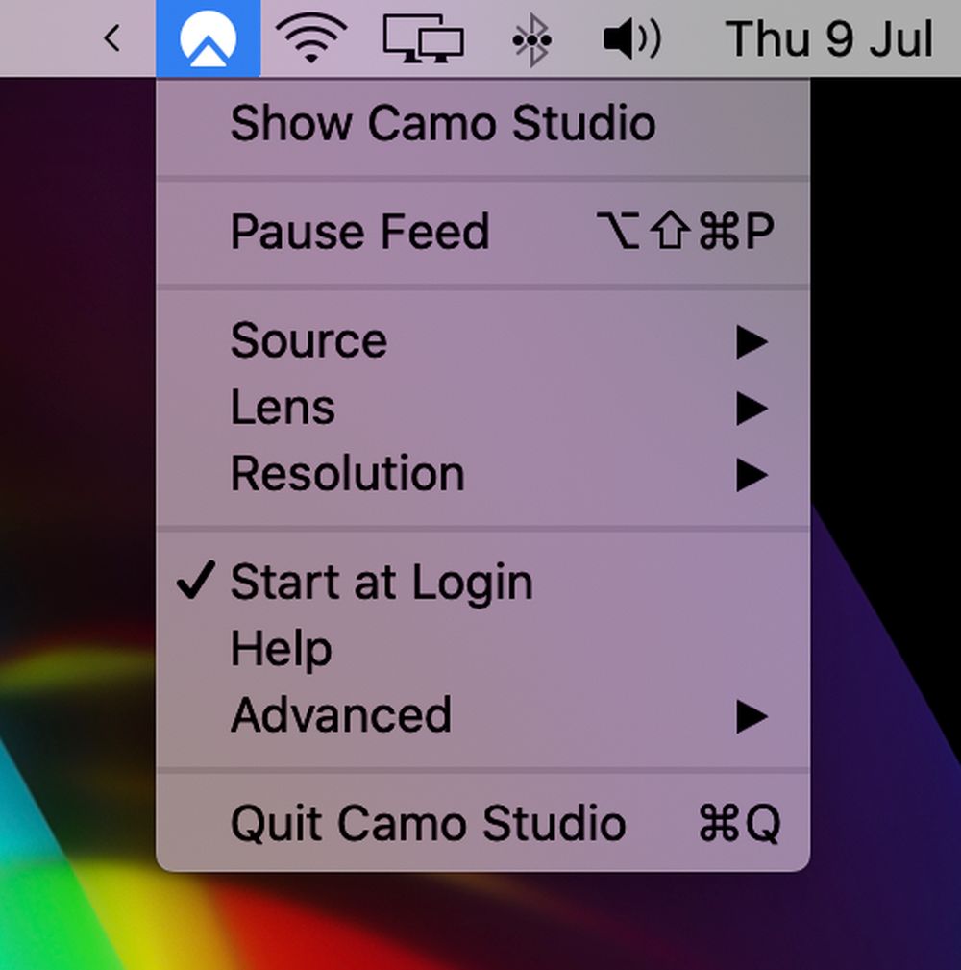Open the Source menu item
Screen dimensions: 961x970
(x=483, y=341)
